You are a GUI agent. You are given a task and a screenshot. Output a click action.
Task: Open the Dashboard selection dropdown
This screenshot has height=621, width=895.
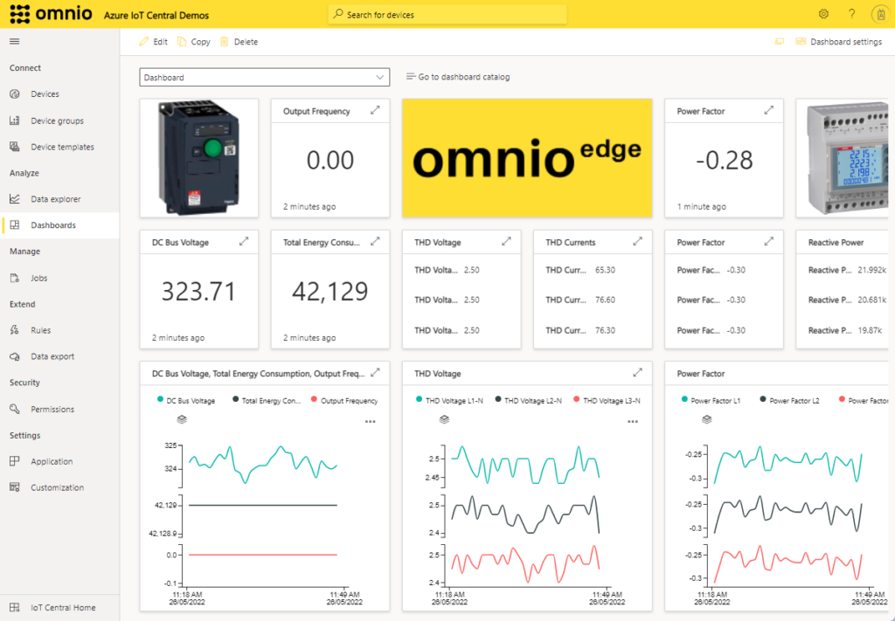tap(264, 77)
